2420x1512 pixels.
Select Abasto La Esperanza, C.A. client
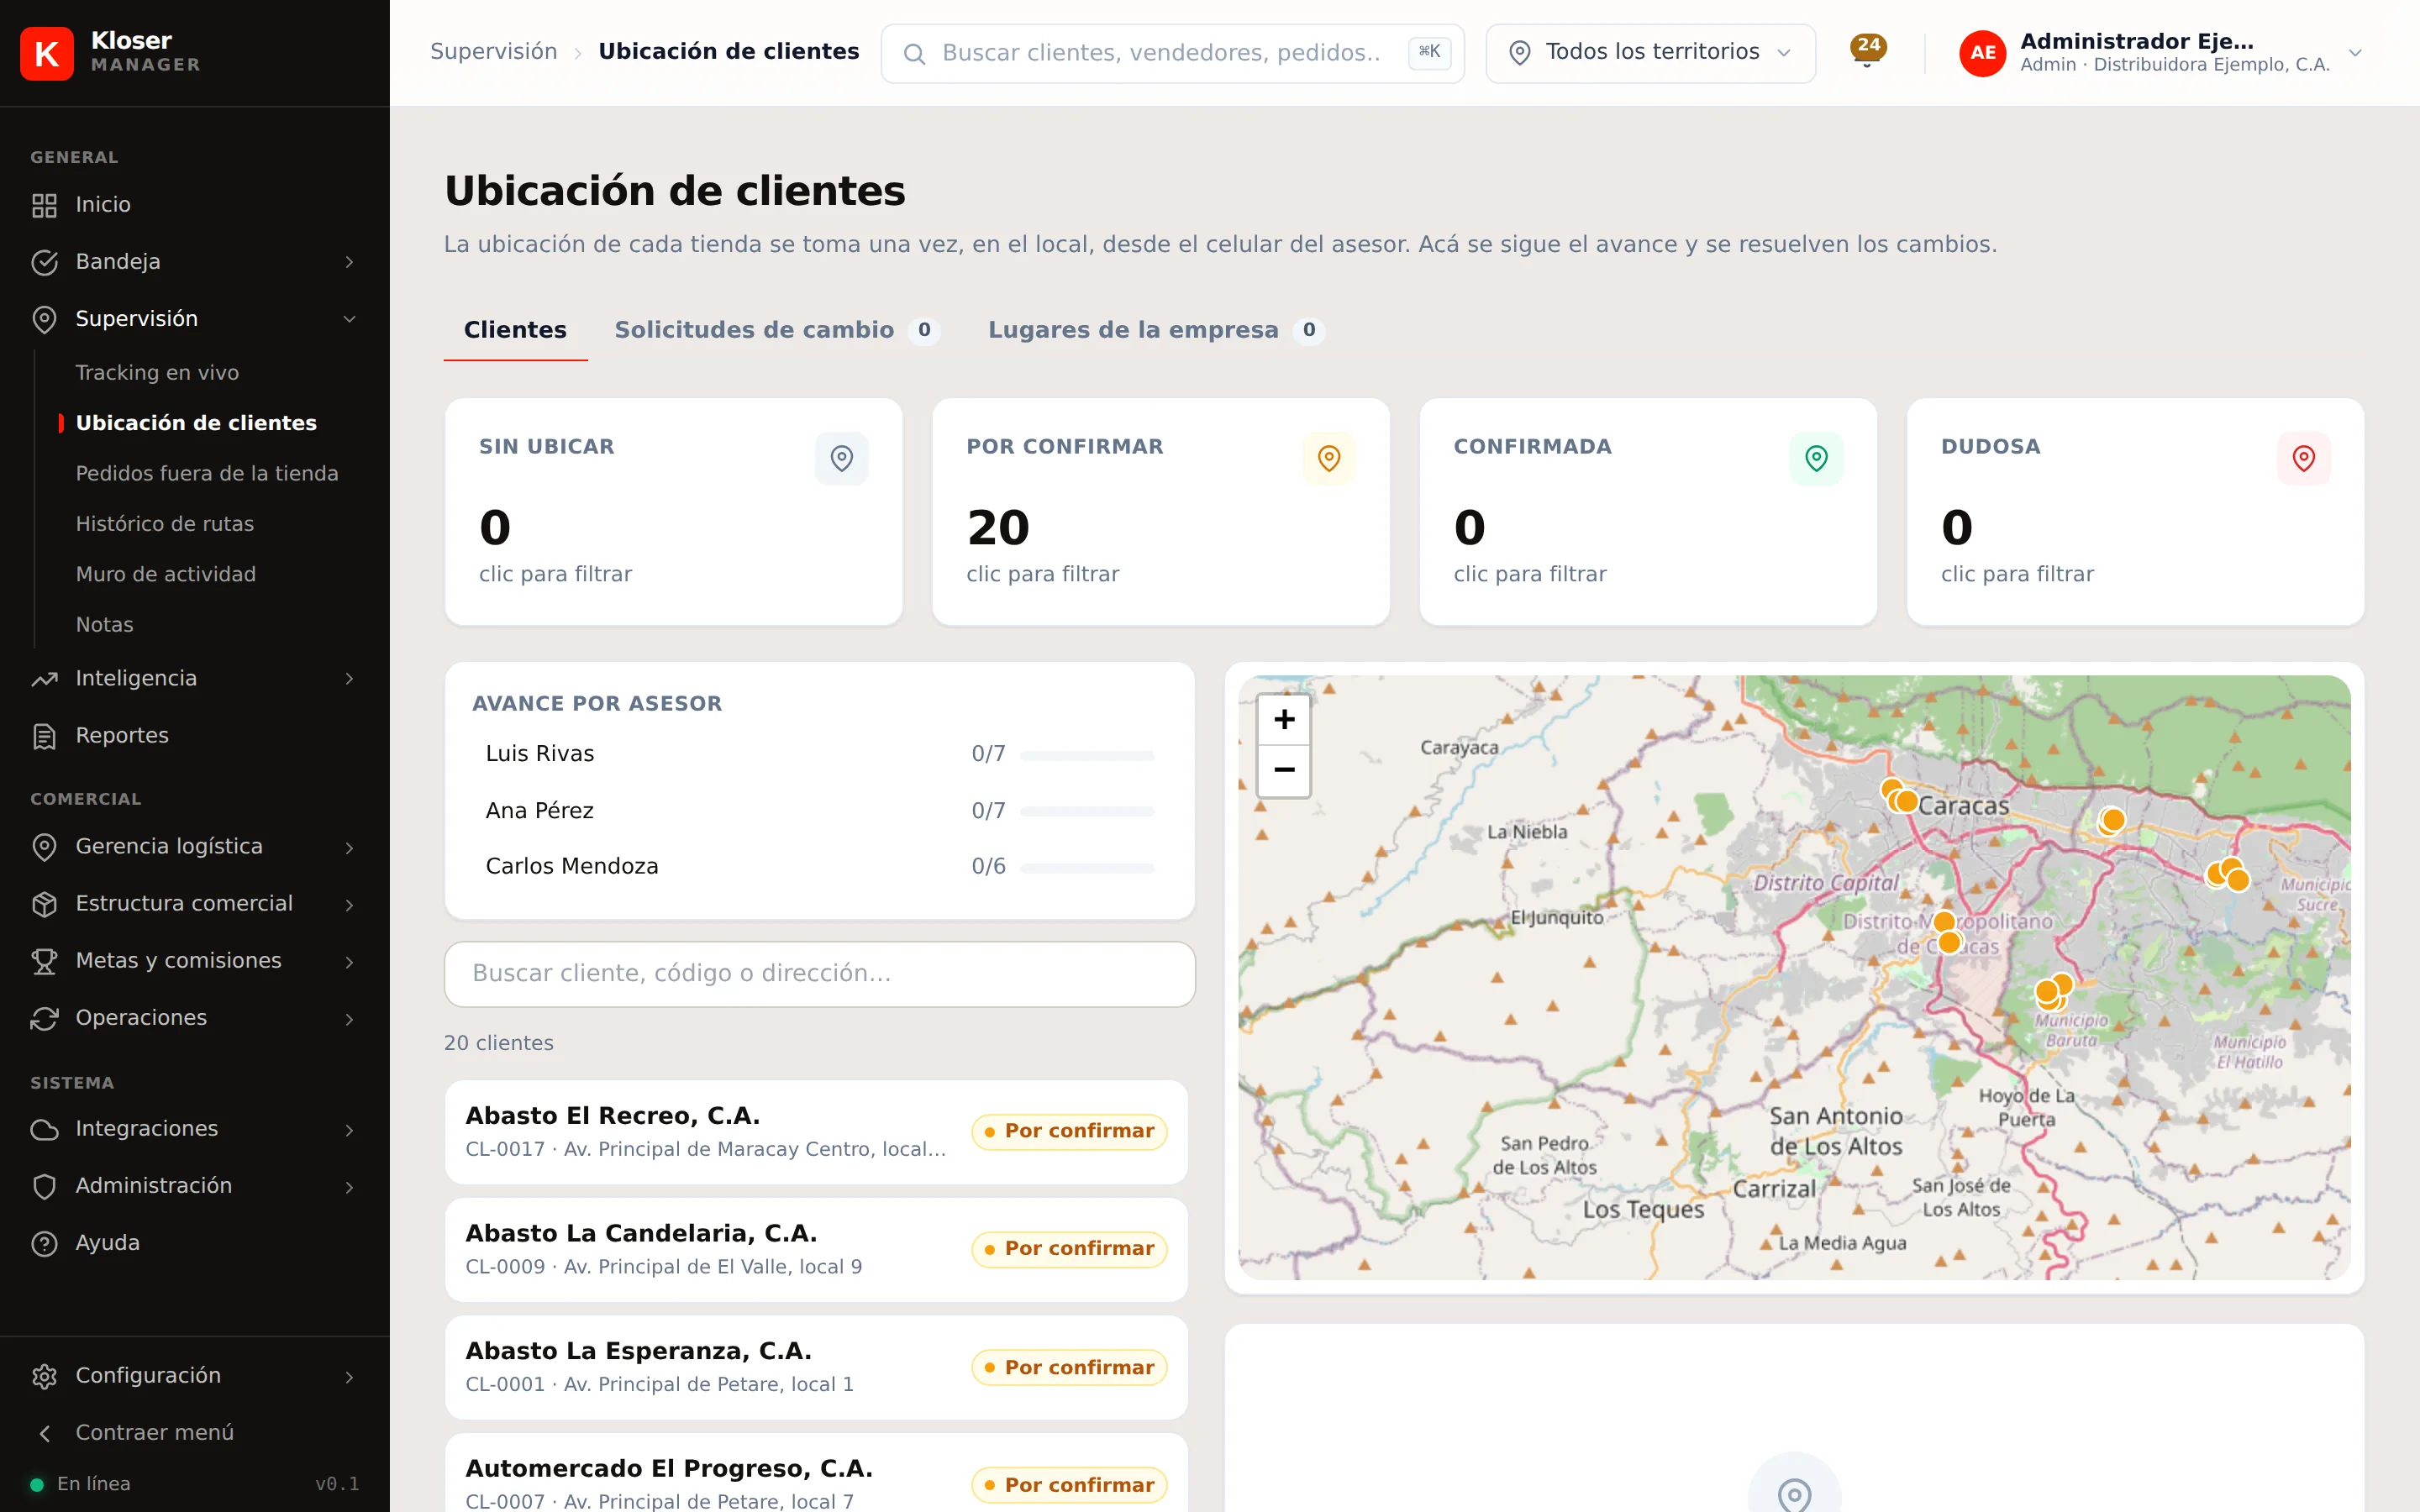point(816,1368)
